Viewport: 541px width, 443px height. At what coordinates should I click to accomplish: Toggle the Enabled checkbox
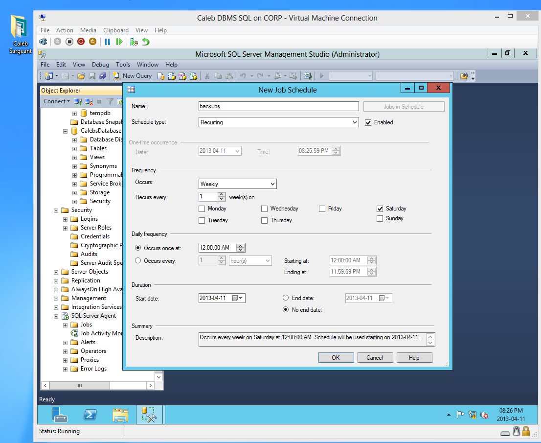click(x=368, y=122)
